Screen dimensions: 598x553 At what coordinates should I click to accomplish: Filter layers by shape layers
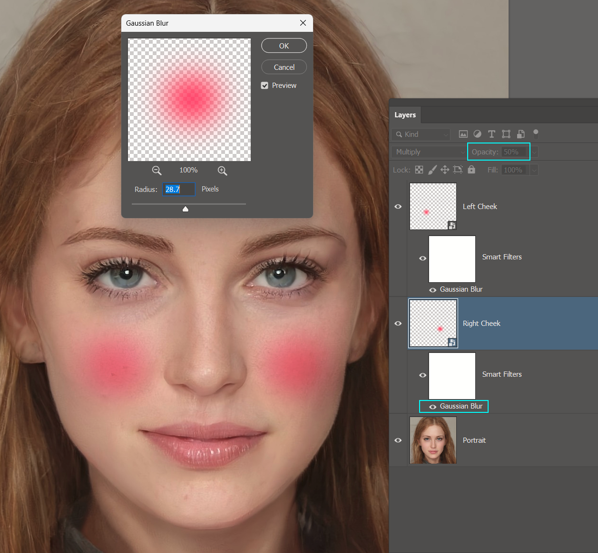tap(506, 134)
